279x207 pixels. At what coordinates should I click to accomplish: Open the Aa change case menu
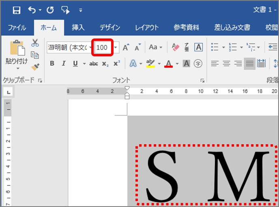155,47
